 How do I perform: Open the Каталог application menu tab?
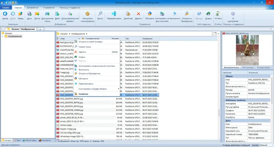point(6,8)
